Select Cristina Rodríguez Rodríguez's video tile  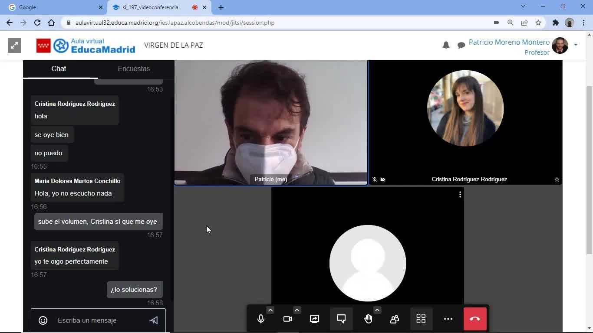point(465,123)
